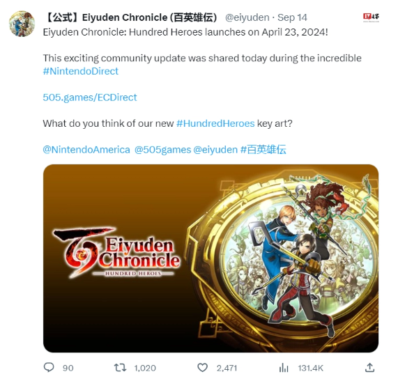The width and height of the screenshot is (398, 381).
Task: Open view analytics bar chart icon
Action: tap(284, 368)
